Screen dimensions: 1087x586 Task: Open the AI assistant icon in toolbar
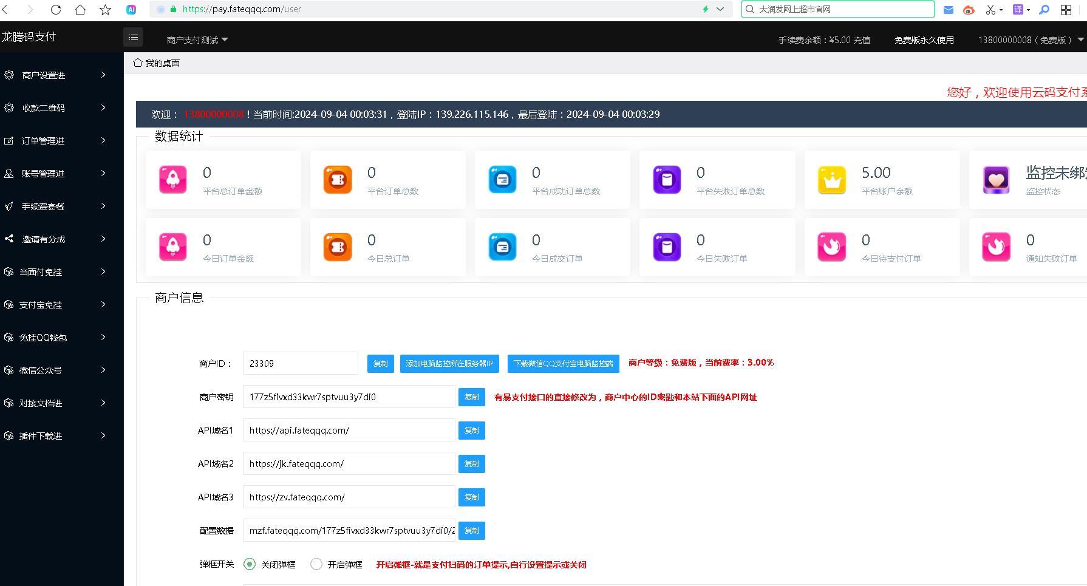[x=131, y=10]
